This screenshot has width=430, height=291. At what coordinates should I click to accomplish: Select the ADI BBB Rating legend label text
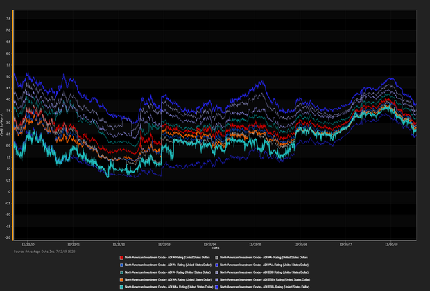[264, 273]
